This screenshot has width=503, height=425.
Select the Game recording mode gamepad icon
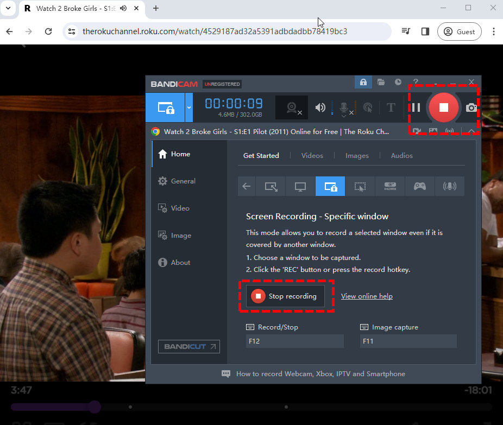[419, 186]
